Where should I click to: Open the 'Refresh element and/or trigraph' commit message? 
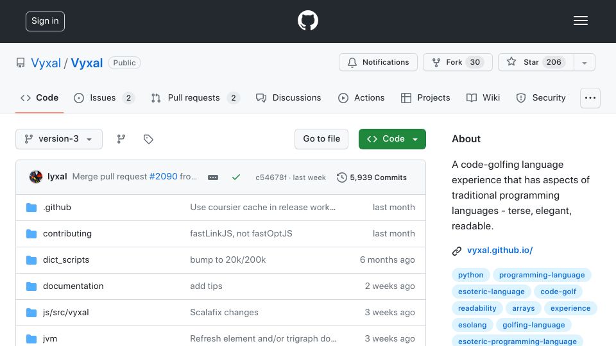(x=263, y=338)
